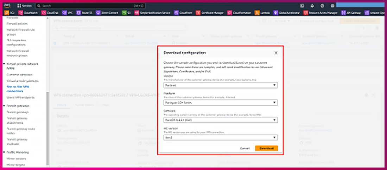
Task: Close the Download configuration dialog
Action: [x=276, y=53]
